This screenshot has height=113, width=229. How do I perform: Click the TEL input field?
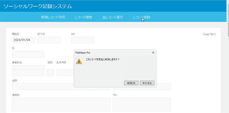[142, 104]
